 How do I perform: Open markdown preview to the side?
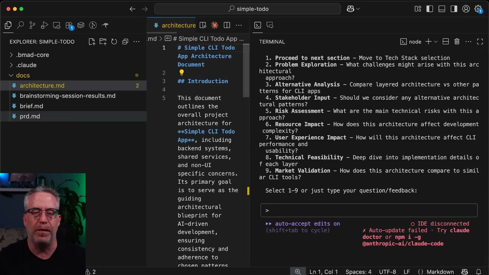coord(203,25)
